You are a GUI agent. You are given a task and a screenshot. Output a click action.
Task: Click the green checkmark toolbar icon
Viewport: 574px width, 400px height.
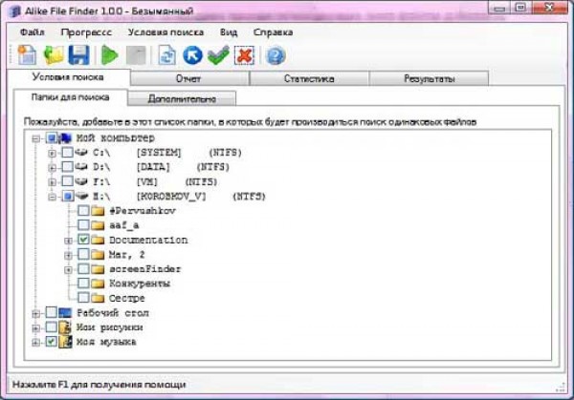[218, 55]
